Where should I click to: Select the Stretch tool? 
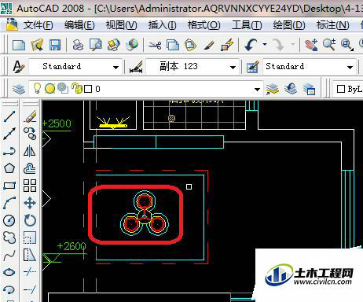(x=30, y=255)
